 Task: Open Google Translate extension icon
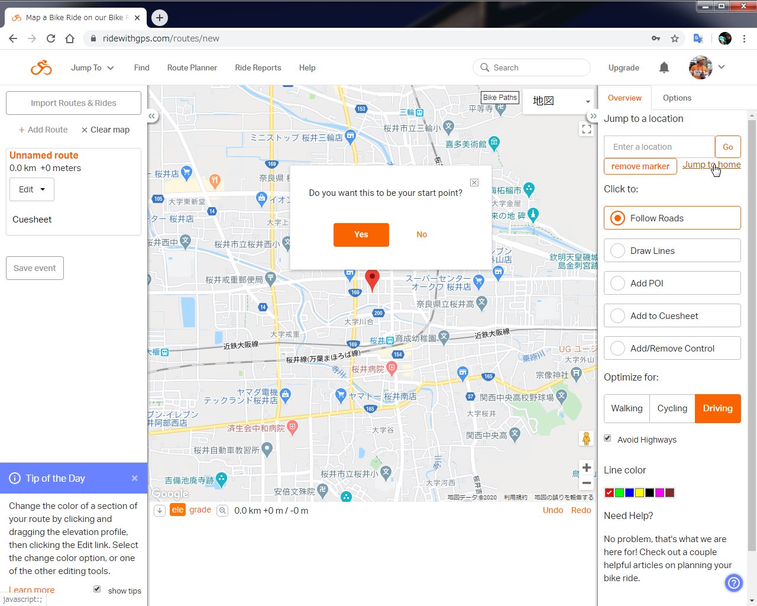(698, 38)
